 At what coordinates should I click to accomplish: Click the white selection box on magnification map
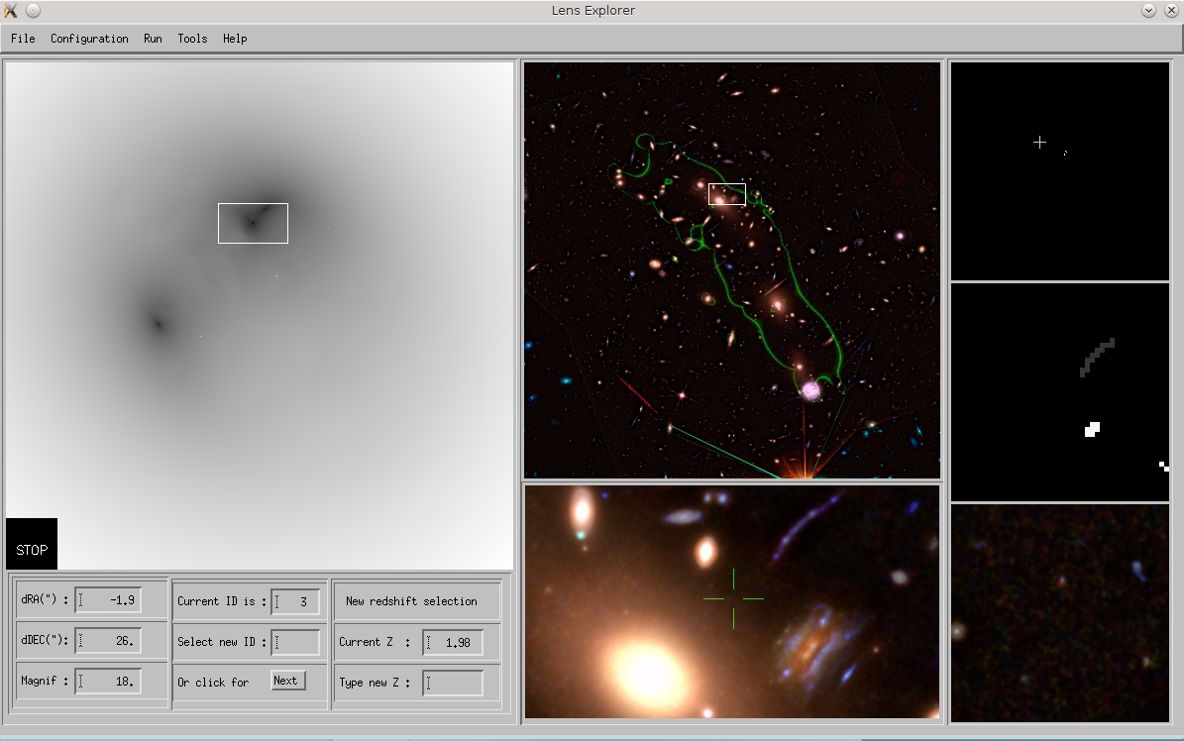coord(253,205)
